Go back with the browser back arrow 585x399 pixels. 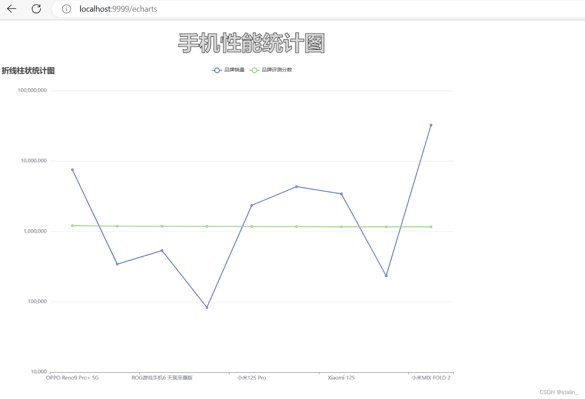[x=12, y=9]
